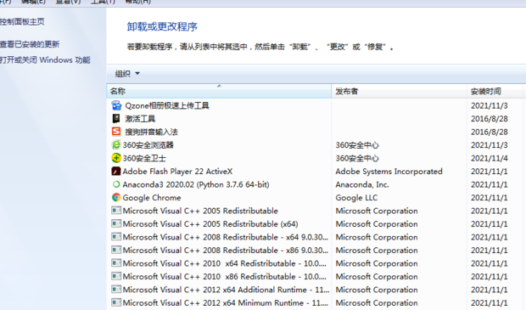The image size is (526, 310).
Task: Select the 360安全卫士 icon
Action: [x=116, y=158]
